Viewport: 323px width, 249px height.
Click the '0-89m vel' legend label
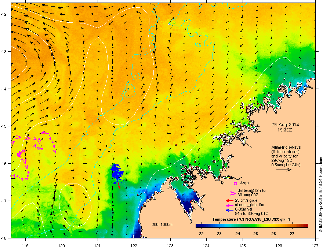tap(244, 209)
